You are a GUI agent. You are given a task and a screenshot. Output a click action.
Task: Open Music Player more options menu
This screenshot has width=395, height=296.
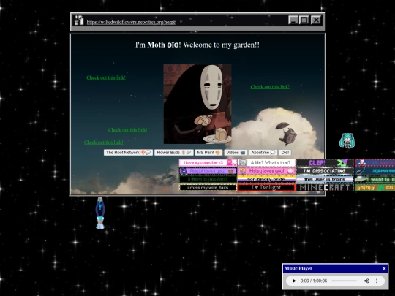point(377,281)
